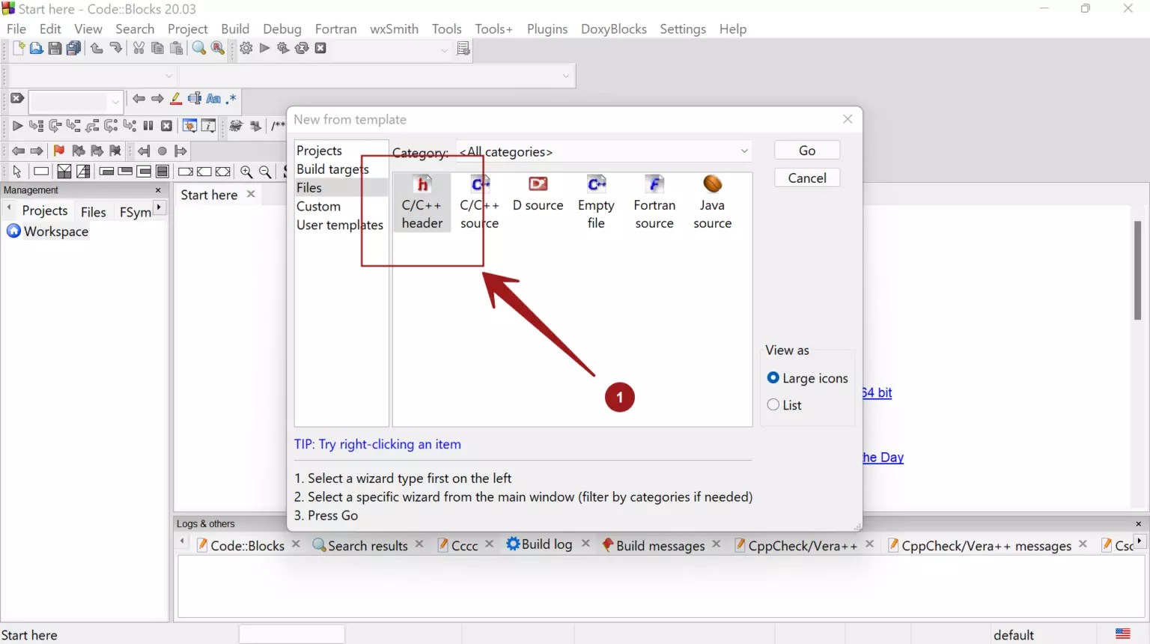Close the Start here editor tab
This screenshot has height=644, width=1150.
point(251,194)
